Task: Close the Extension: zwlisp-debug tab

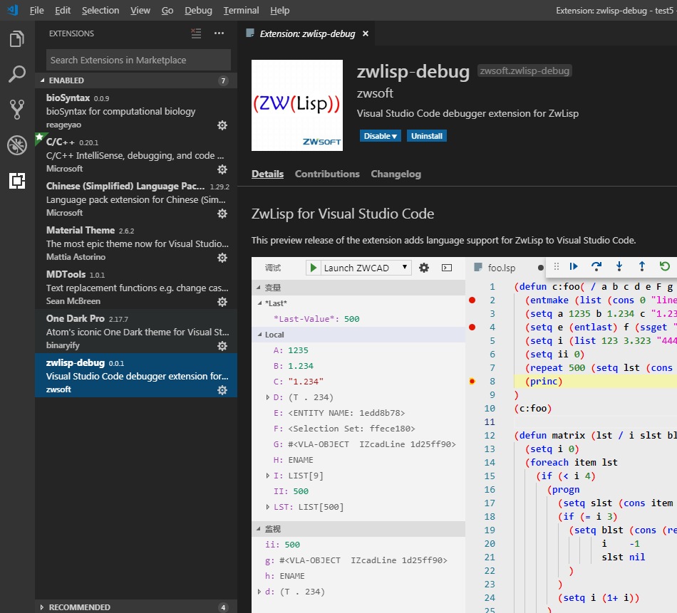Action: [366, 33]
